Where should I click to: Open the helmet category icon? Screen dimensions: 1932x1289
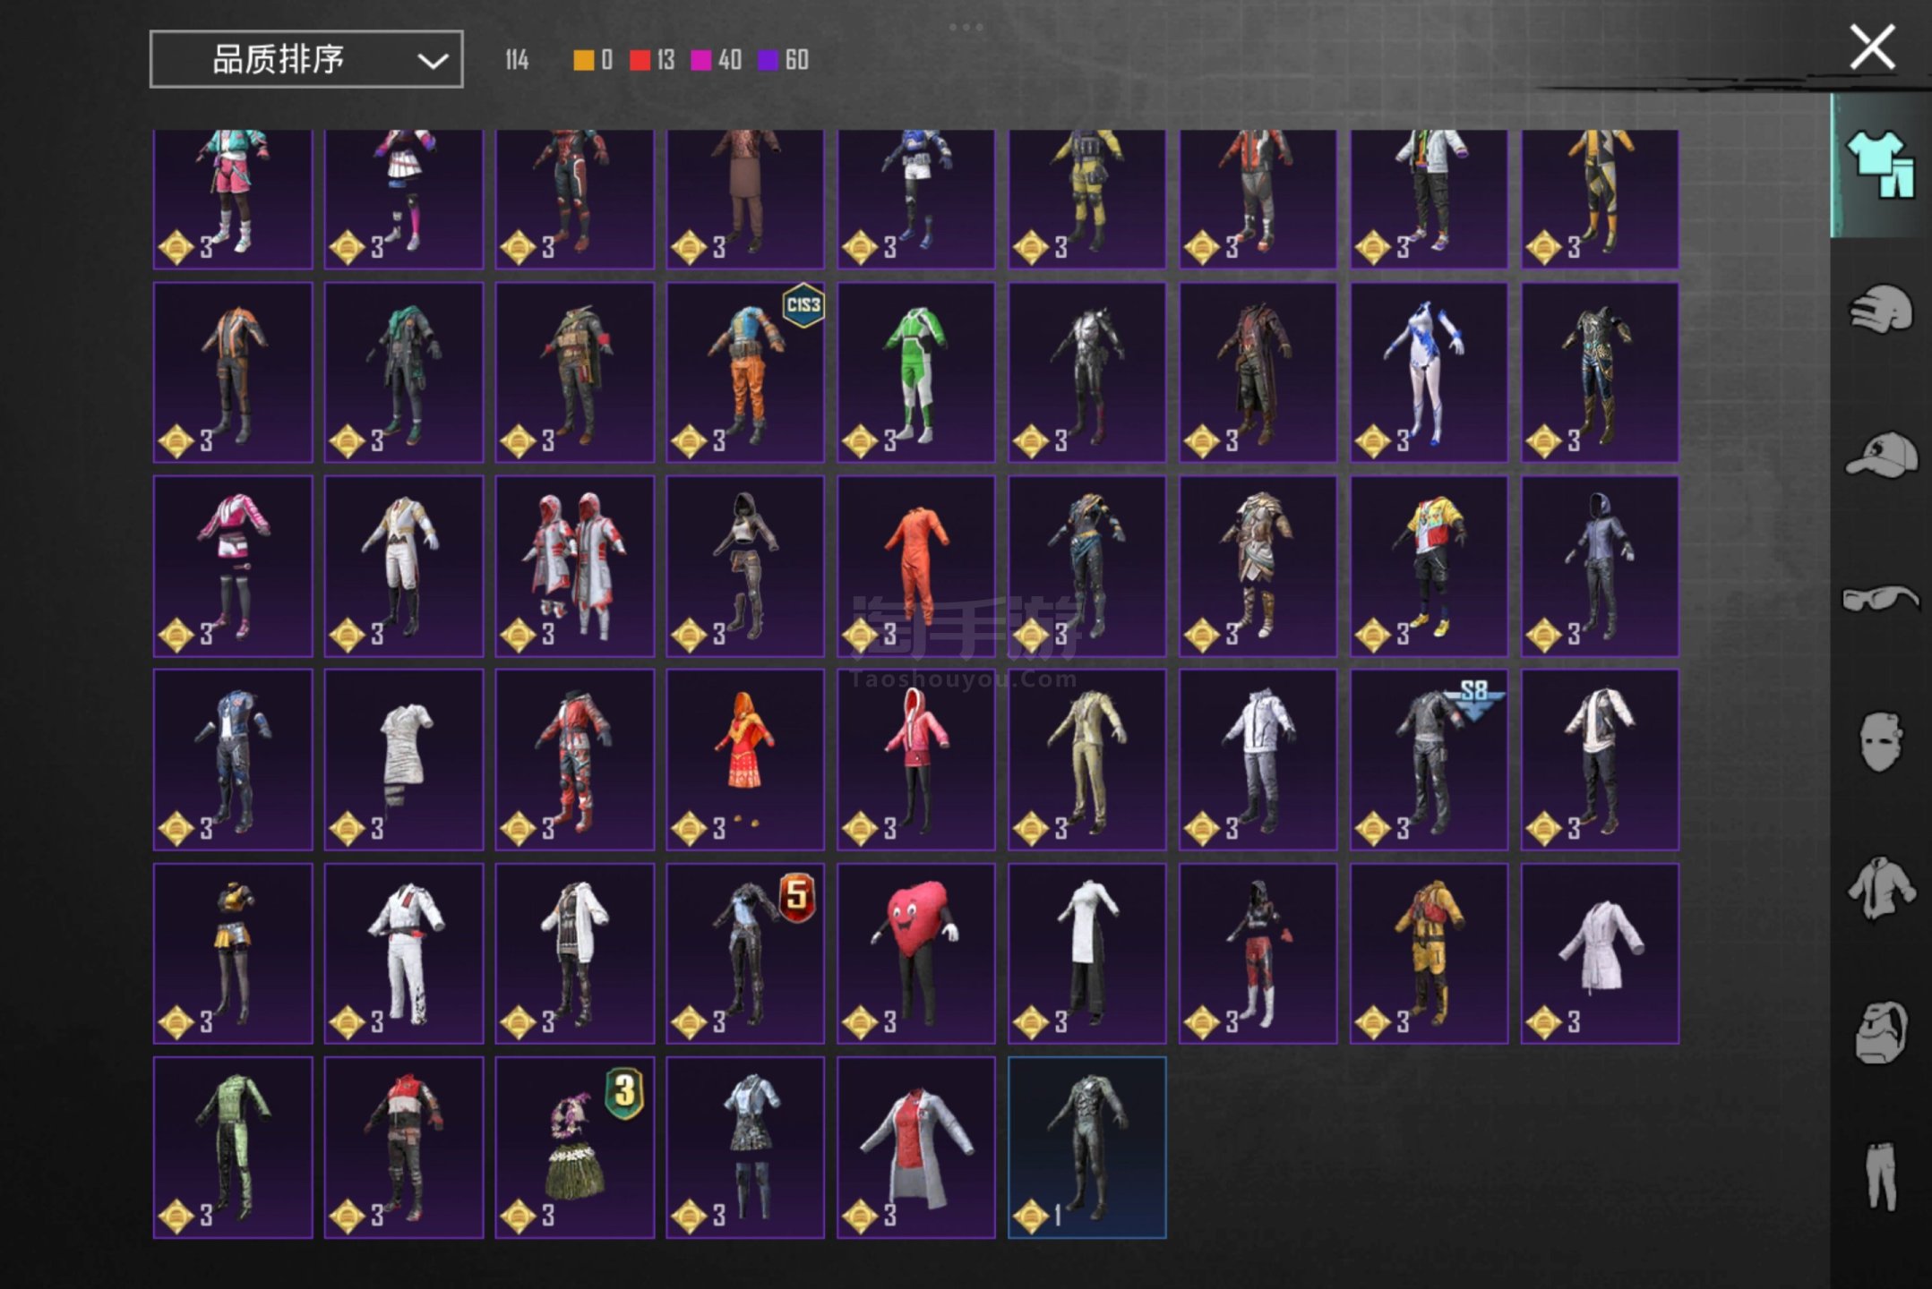(1881, 310)
